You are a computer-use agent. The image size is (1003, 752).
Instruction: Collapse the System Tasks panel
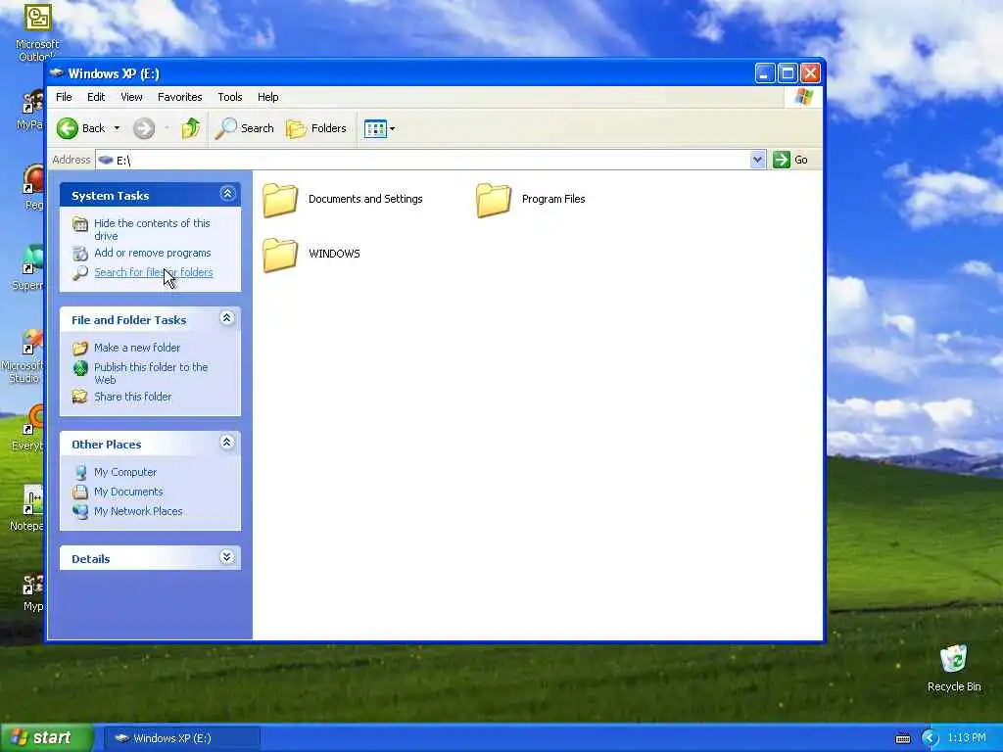point(227,194)
